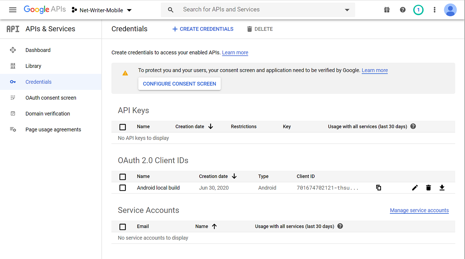The image size is (465, 259).
Task: Open the gift free trial icon
Action: click(x=387, y=10)
